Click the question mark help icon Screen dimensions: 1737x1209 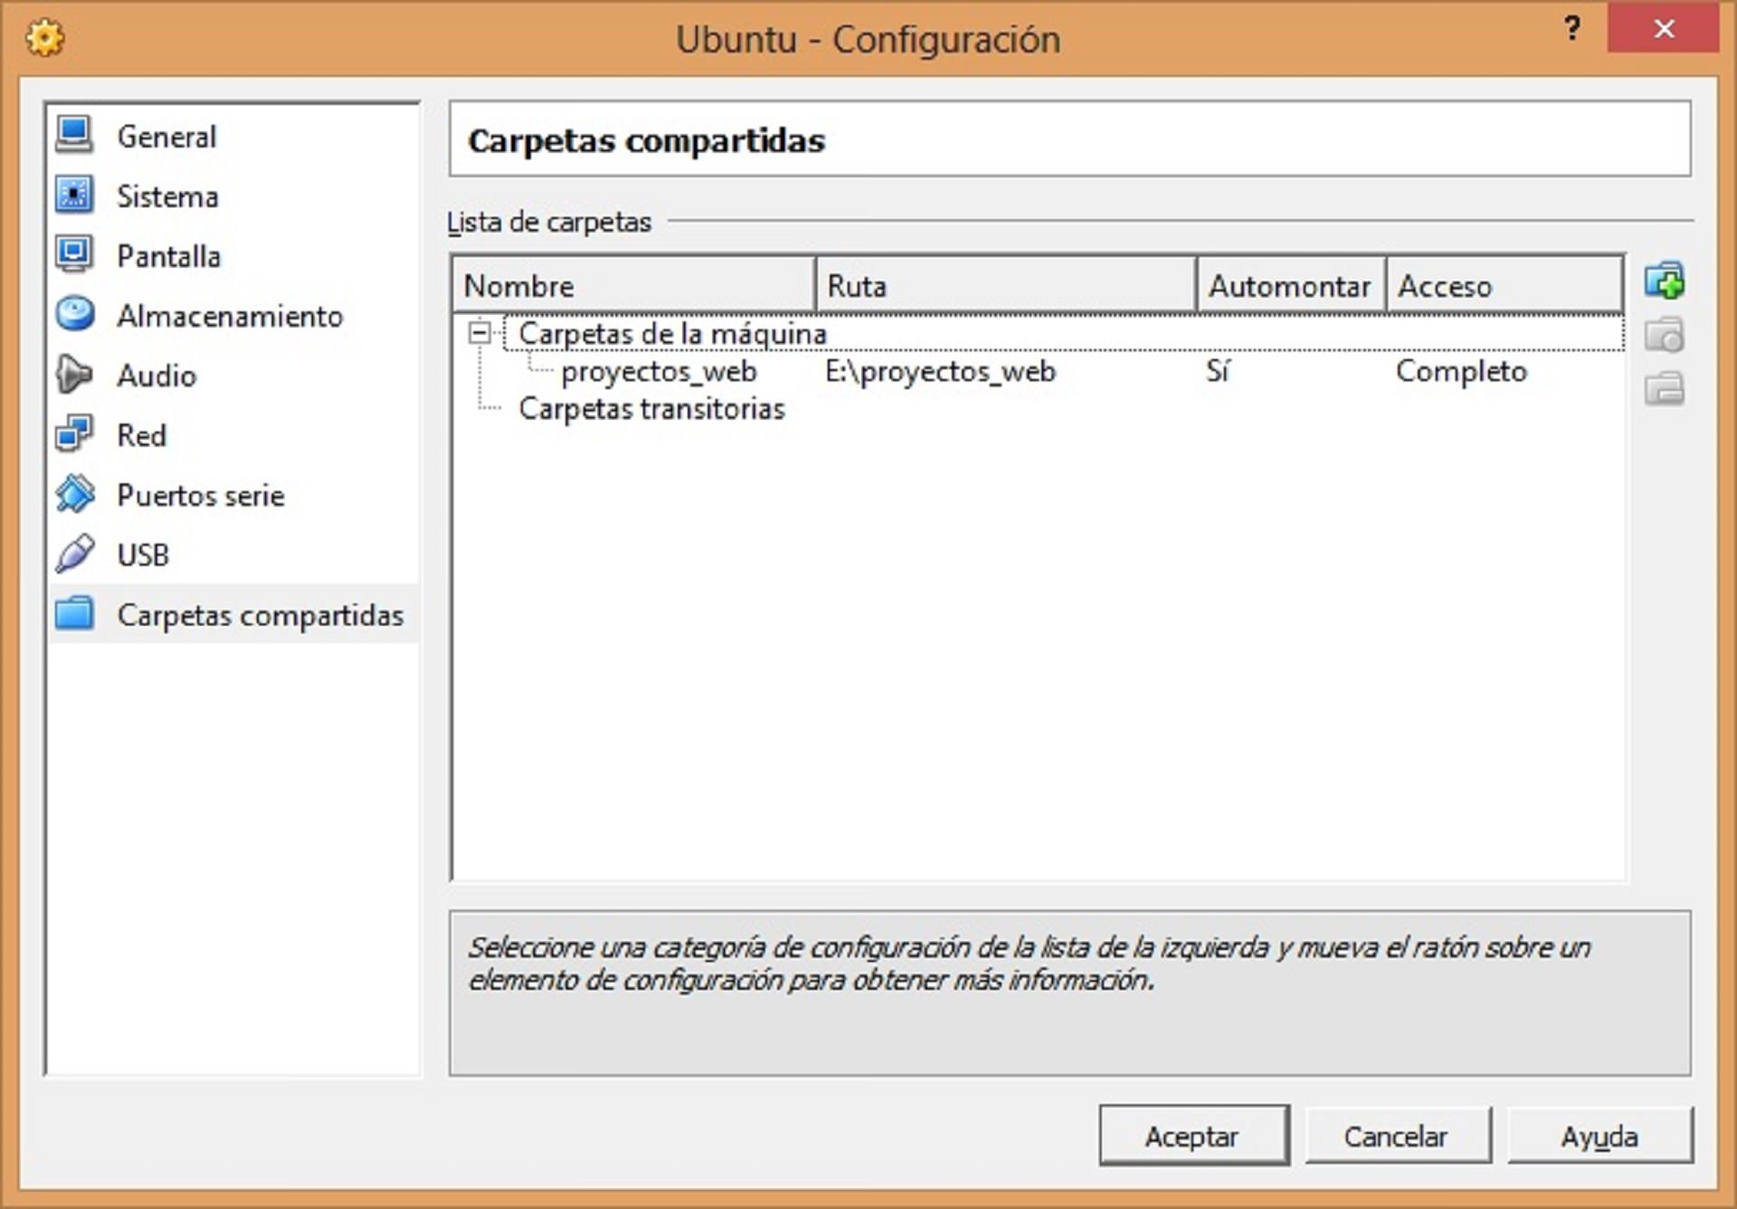[x=1572, y=29]
